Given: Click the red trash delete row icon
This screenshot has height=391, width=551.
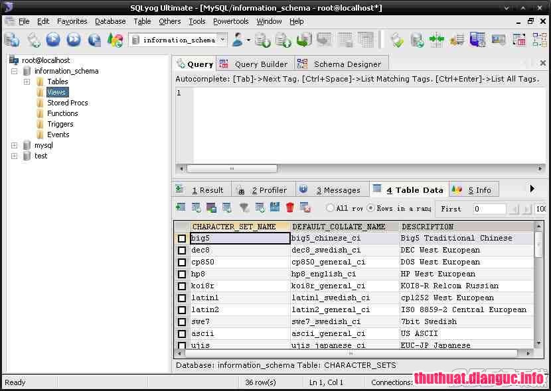Looking at the screenshot, I should tap(290, 207).
